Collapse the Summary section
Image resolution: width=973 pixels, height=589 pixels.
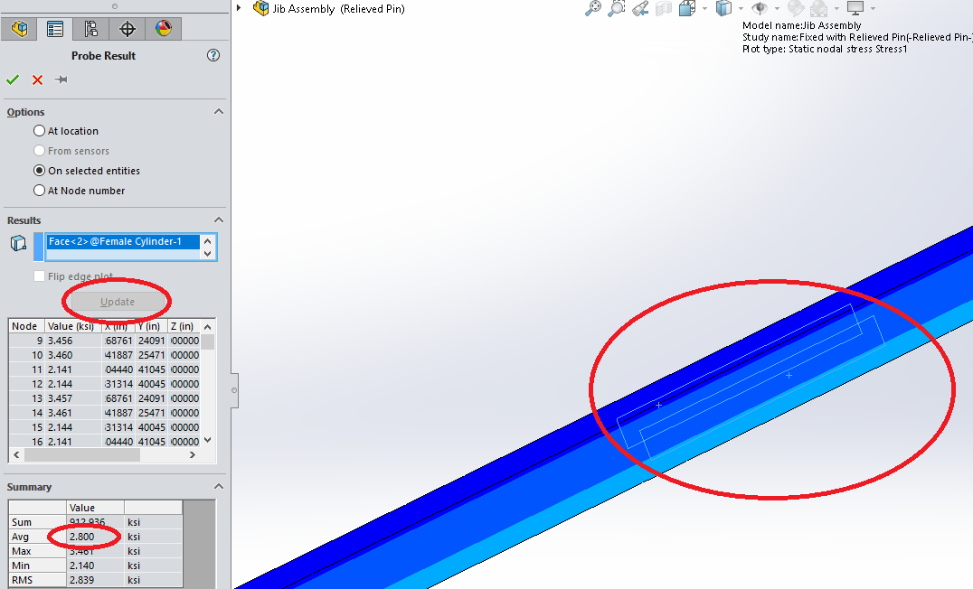(x=219, y=487)
